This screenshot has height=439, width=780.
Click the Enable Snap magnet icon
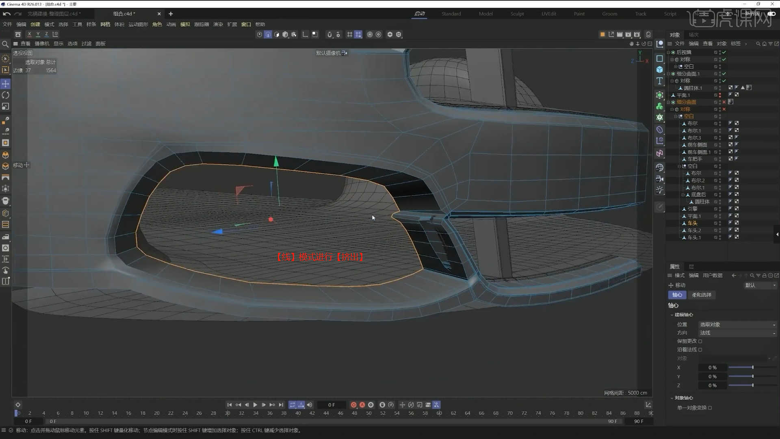click(329, 35)
